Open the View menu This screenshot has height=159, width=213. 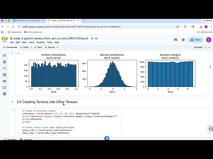pyautogui.click(x=24, y=42)
